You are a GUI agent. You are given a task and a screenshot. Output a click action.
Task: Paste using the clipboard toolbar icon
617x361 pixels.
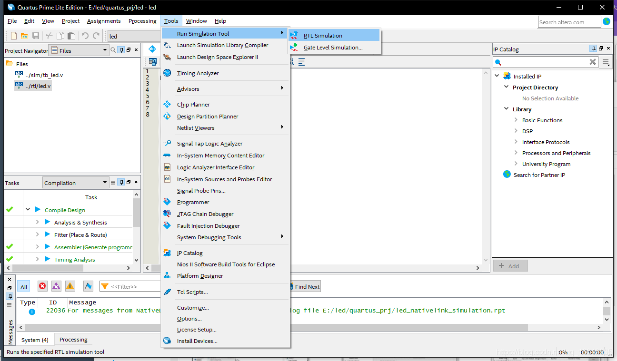(71, 36)
